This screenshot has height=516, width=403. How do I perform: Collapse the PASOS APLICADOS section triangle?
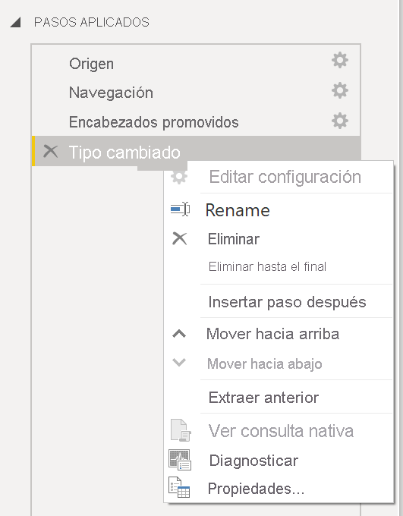[15, 22]
